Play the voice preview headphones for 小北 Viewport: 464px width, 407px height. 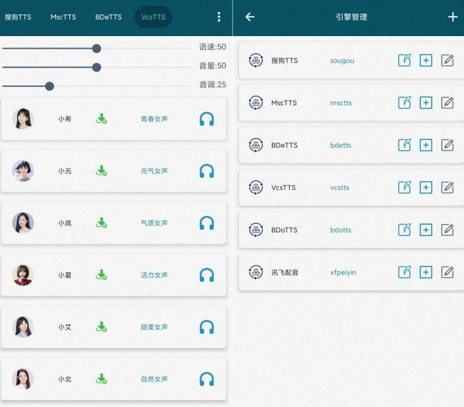coord(207,379)
